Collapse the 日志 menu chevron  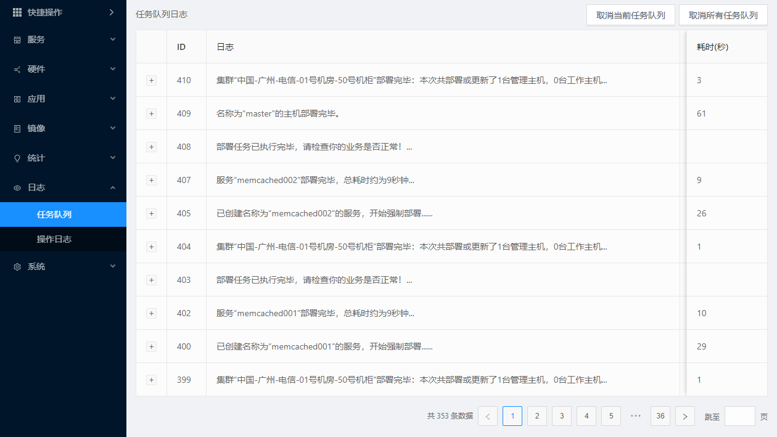(x=112, y=187)
